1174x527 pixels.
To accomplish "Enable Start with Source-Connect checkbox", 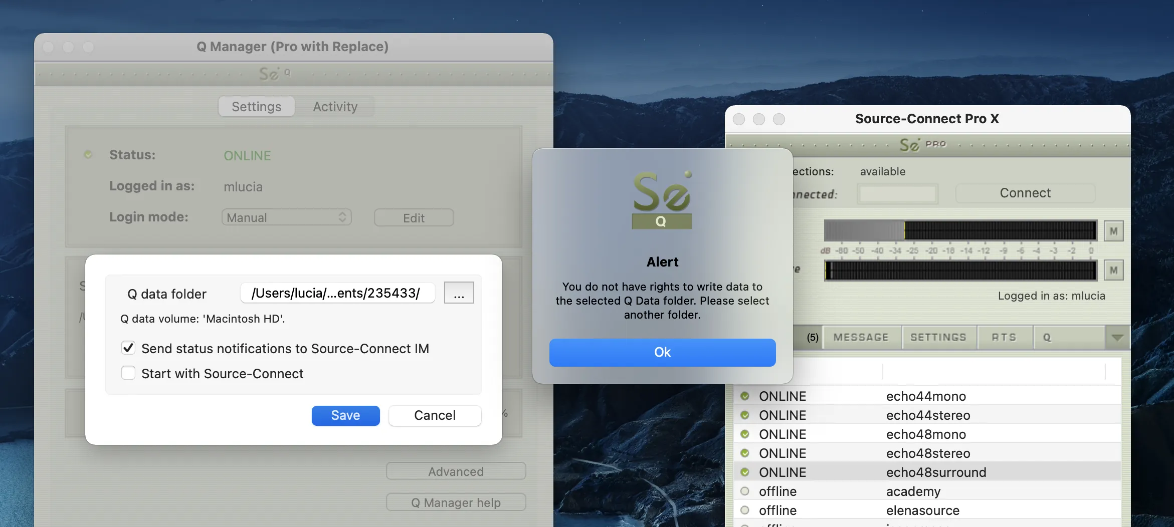I will pos(128,373).
